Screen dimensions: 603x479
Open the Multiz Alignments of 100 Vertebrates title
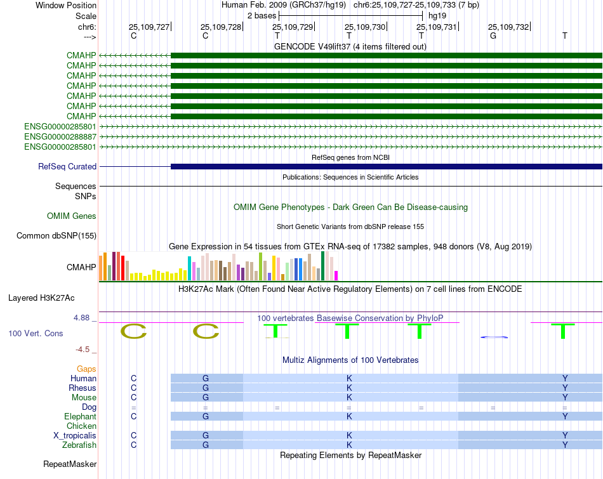350,360
